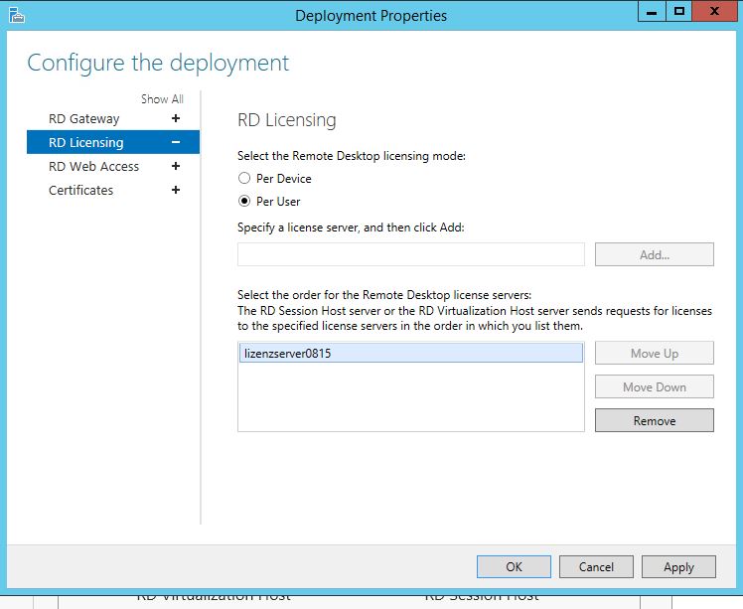The image size is (743, 609).
Task: Select lizenzserver0815 in the server list
Action: point(411,353)
